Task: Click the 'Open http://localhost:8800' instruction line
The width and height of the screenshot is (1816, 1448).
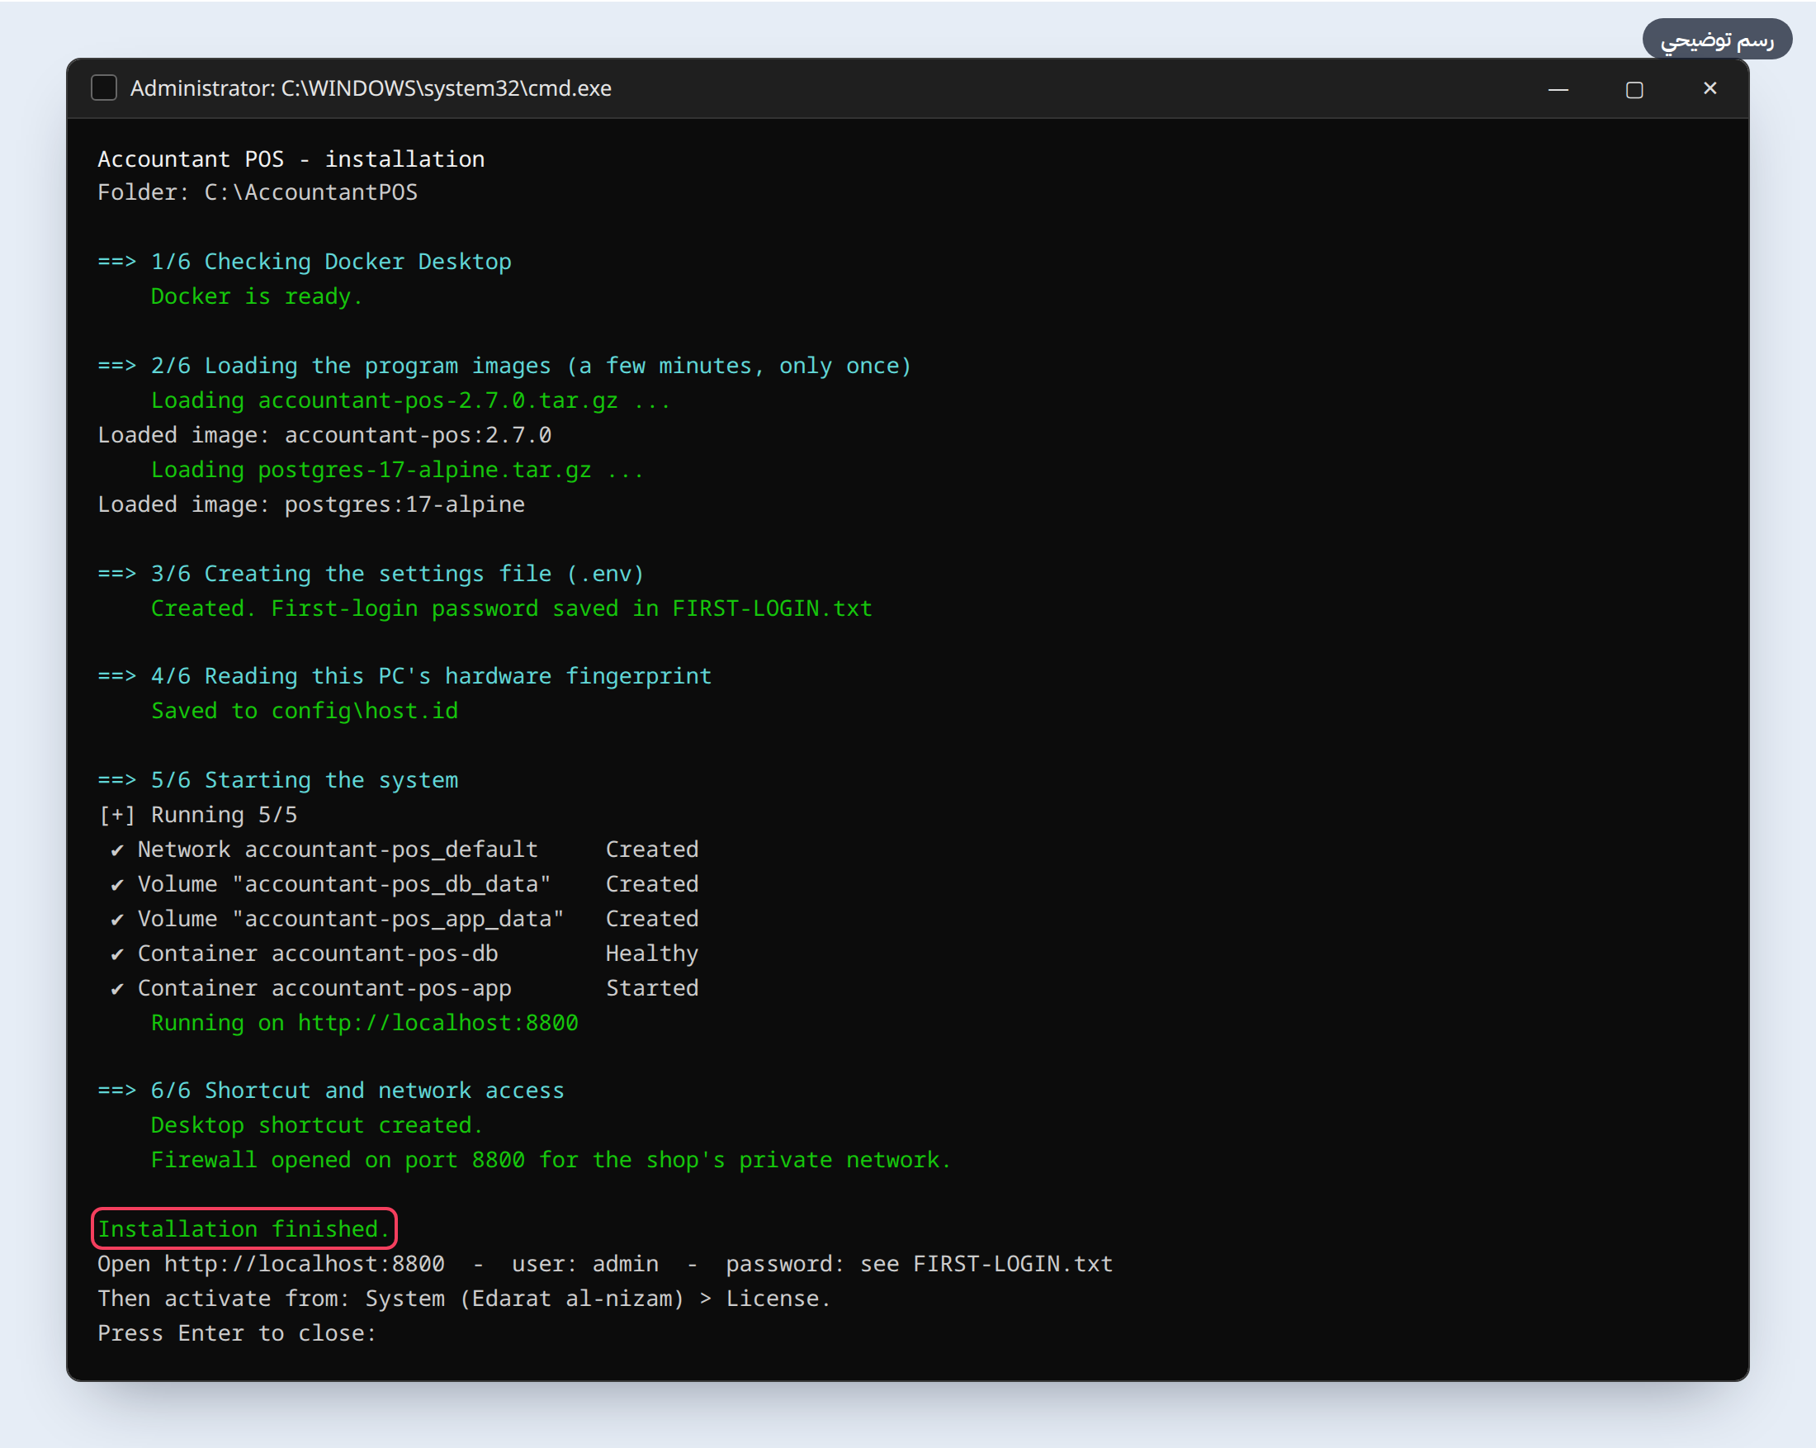Action: [606, 1264]
